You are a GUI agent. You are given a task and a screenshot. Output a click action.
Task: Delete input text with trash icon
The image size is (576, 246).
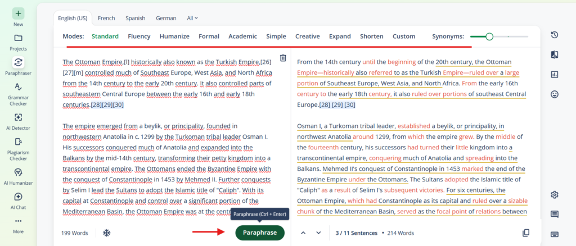(283, 58)
